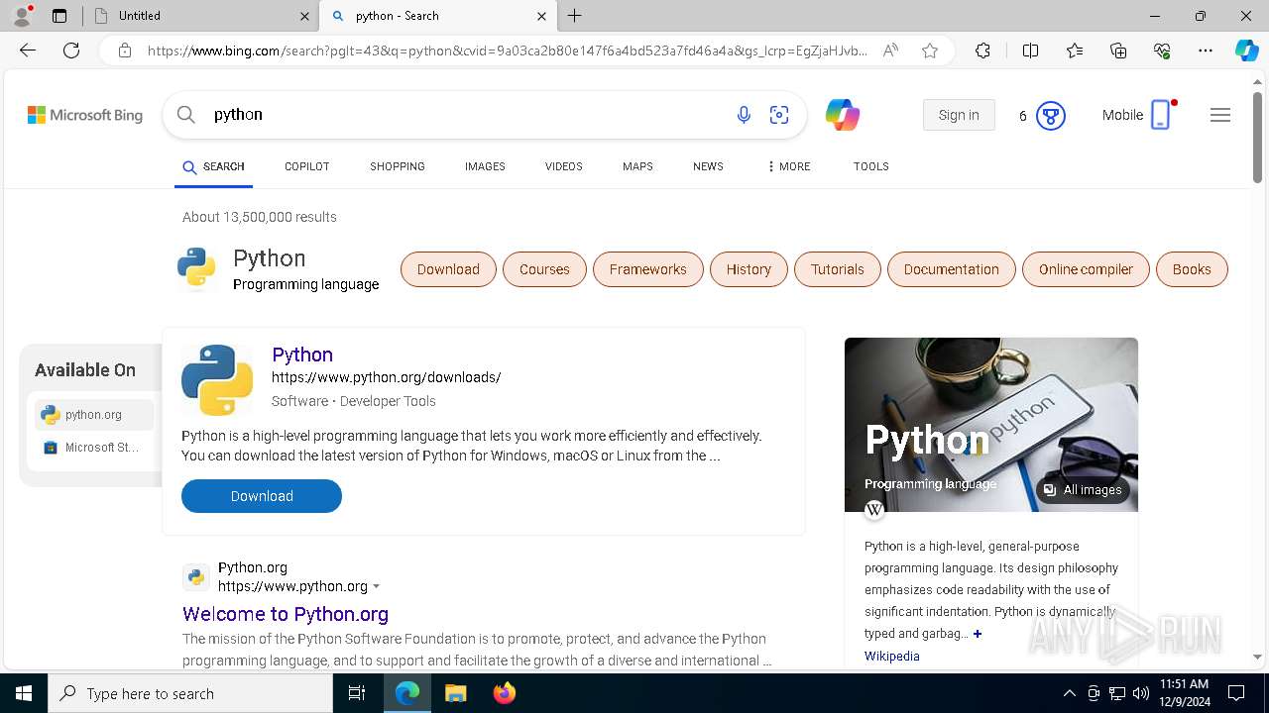Expand python.org URL dropdown arrow
This screenshot has height=713, width=1269.
(377, 587)
